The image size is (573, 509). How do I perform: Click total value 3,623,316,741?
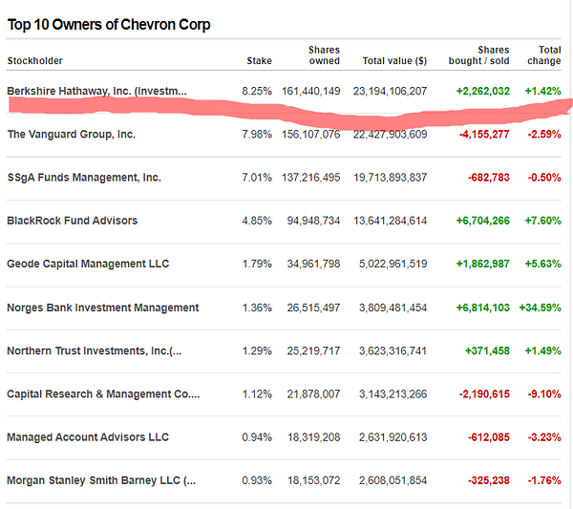pyautogui.click(x=393, y=350)
